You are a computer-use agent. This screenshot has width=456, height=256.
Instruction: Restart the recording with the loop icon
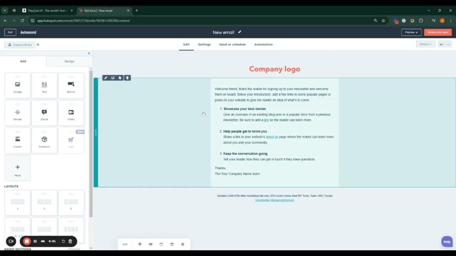[63, 241]
